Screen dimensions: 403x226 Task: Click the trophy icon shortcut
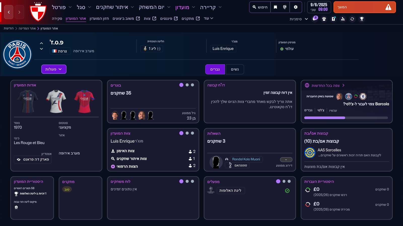[x=362, y=19]
